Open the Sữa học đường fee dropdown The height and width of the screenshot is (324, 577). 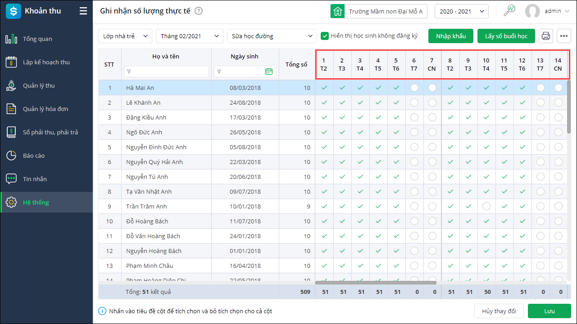pyautogui.click(x=272, y=36)
